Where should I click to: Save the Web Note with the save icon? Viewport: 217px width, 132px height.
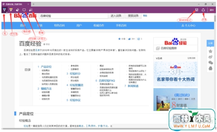[x=197, y=10]
